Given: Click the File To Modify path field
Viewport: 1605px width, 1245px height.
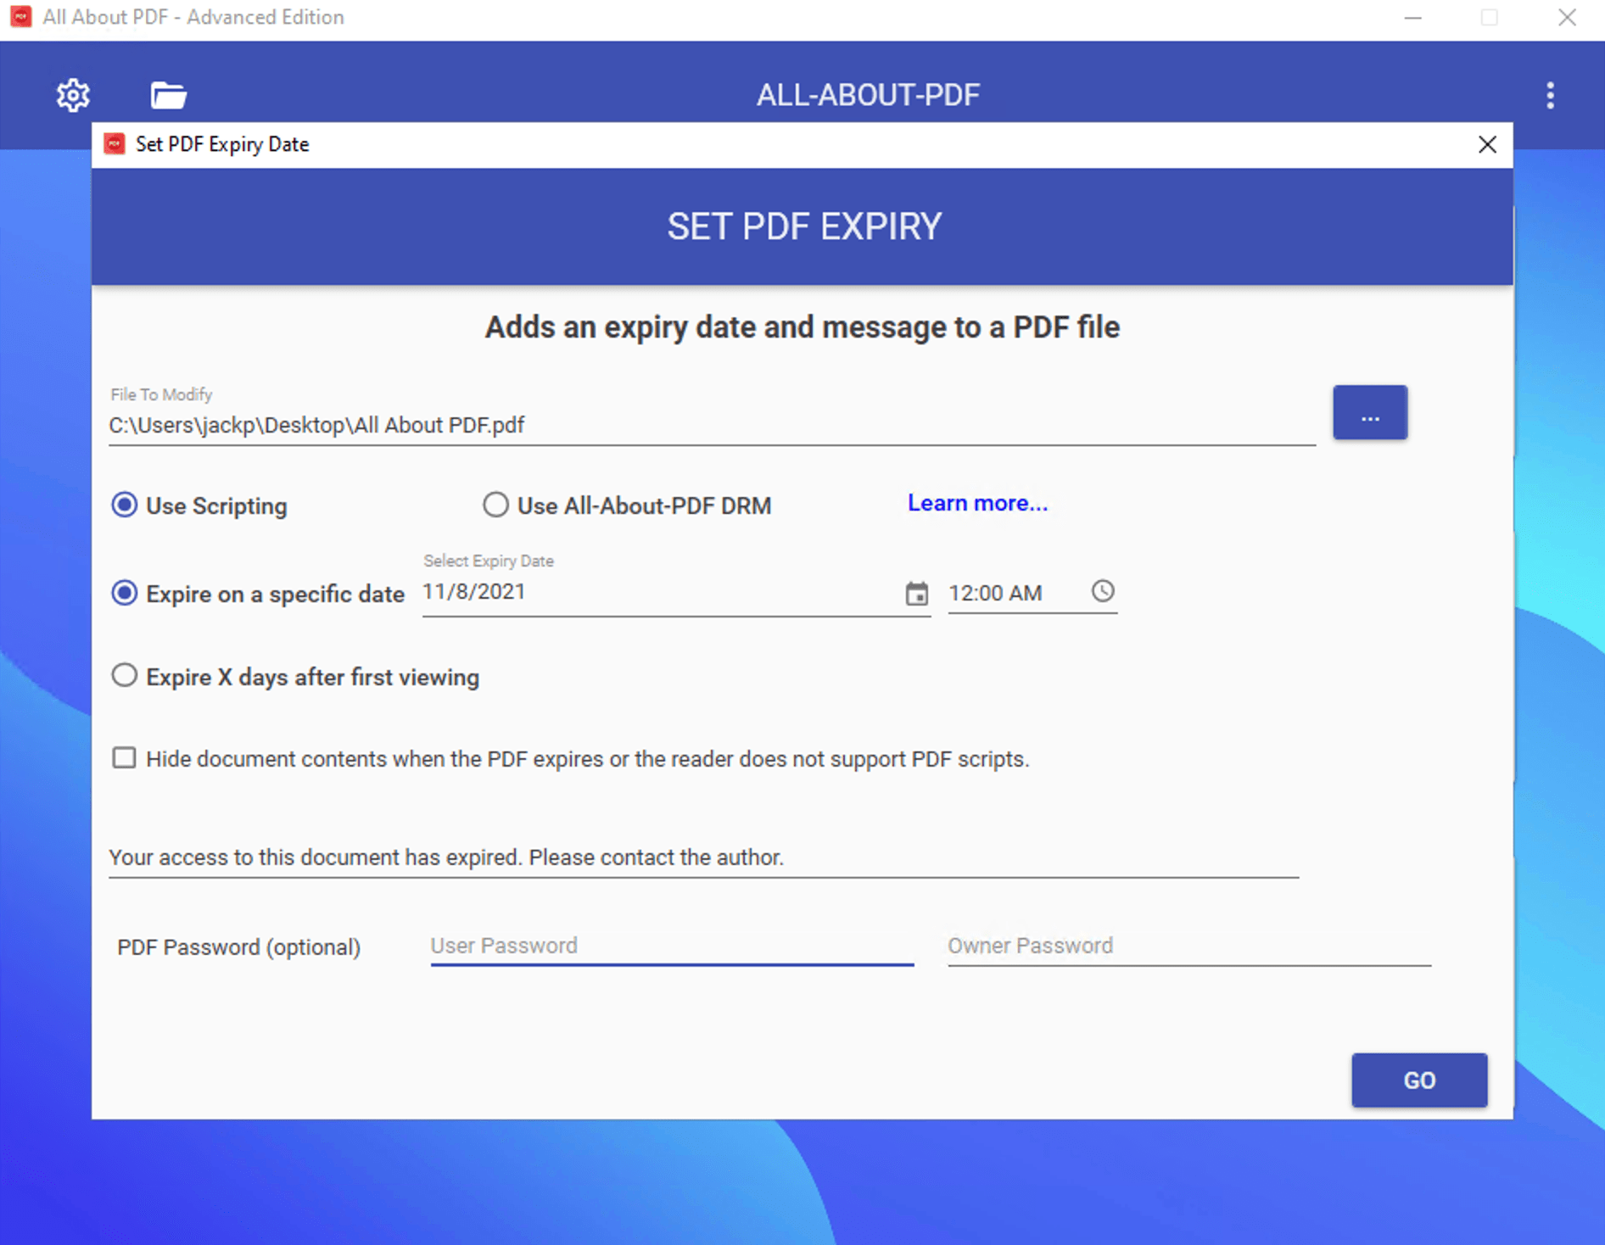Looking at the screenshot, I should tap(594, 425).
